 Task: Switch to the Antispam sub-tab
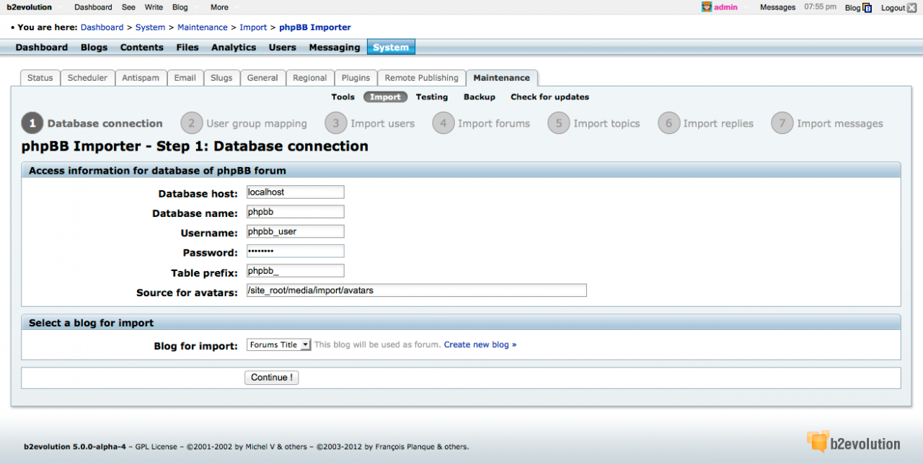pos(141,78)
